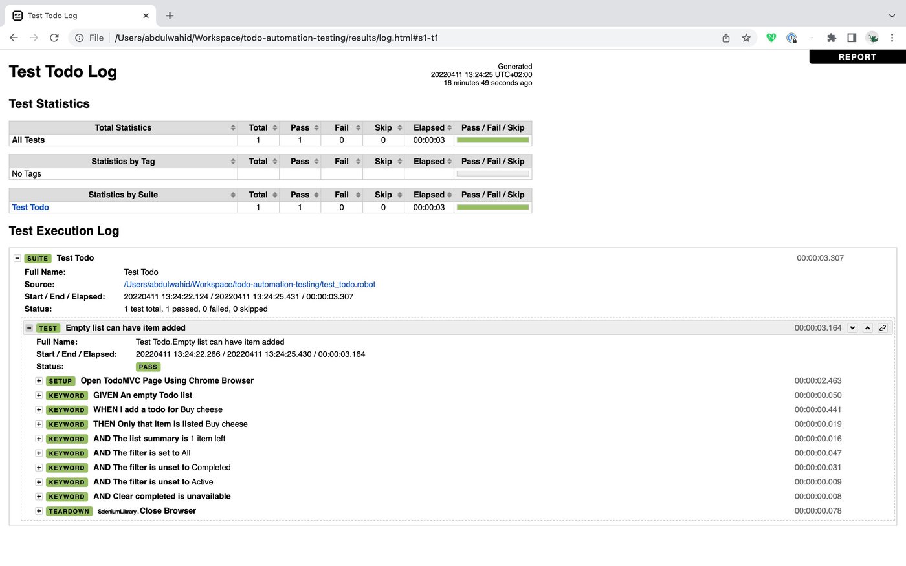Click the bookmark star icon
Viewport: 906px width, 566px height.
[x=747, y=38]
